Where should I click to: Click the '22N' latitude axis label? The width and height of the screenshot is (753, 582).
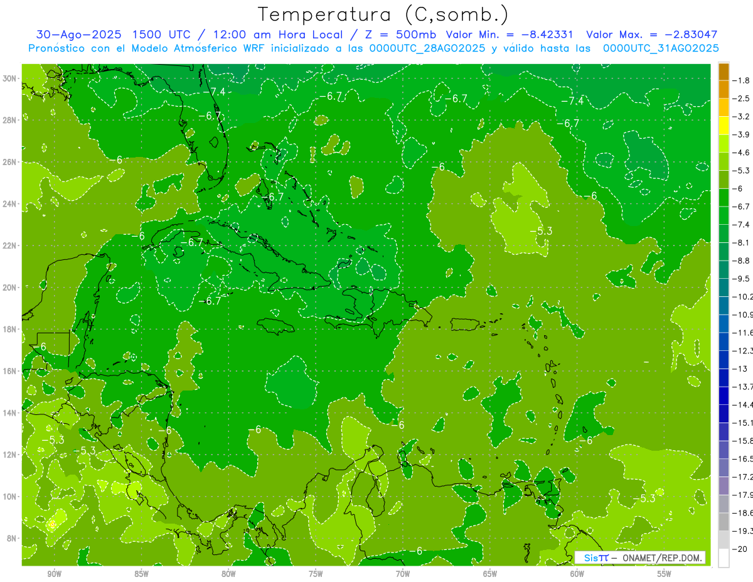(11, 245)
